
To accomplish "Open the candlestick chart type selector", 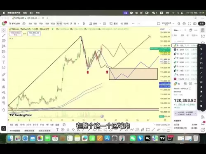I will (84, 23).
